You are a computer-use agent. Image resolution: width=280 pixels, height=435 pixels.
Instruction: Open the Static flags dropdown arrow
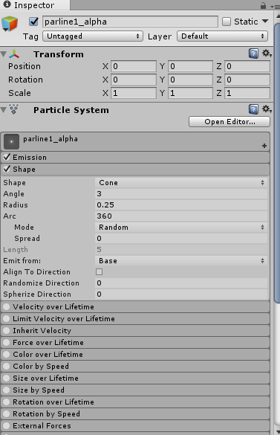coord(265,22)
